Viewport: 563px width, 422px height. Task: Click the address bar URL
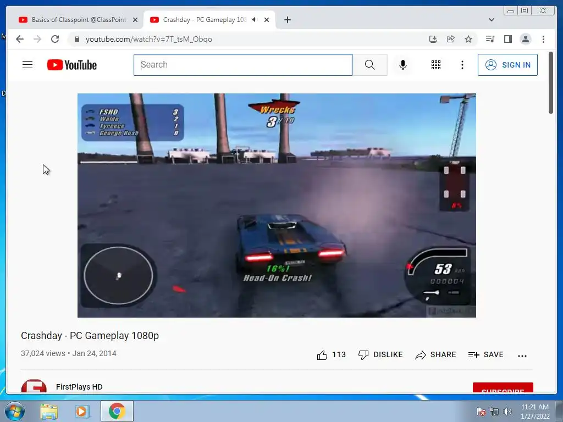point(148,39)
